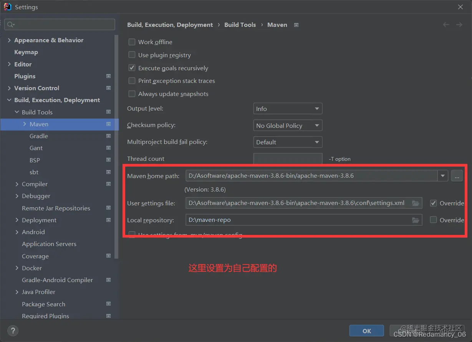Open help with the question mark button
Image resolution: width=472 pixels, height=342 pixels.
pos(13,330)
